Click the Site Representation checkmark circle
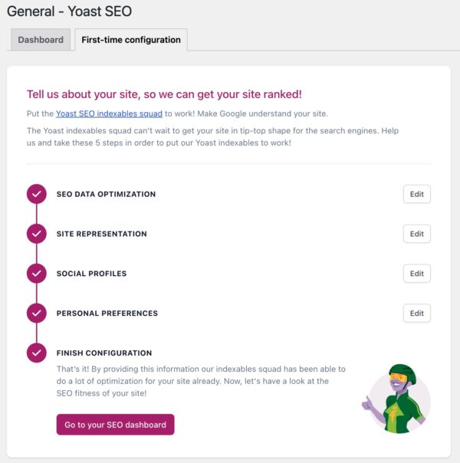Screen dimensions: 460x463 point(37,234)
